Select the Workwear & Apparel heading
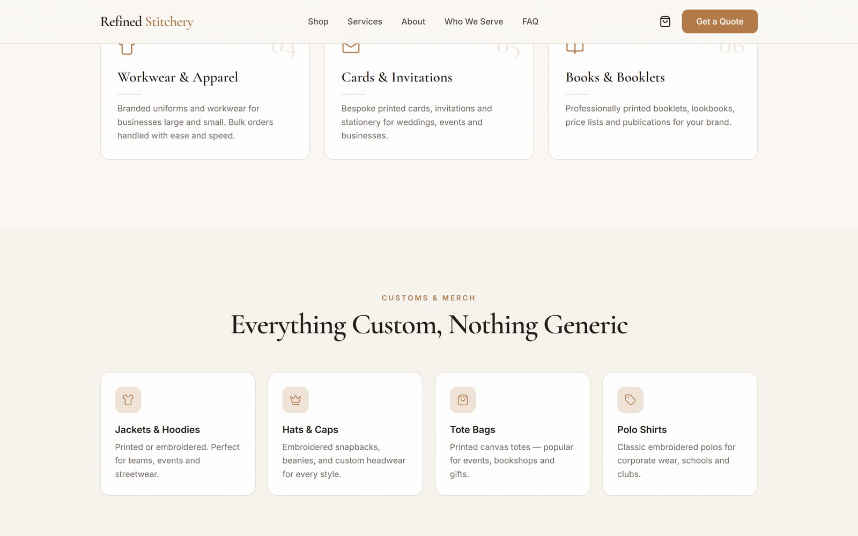 [x=177, y=77]
